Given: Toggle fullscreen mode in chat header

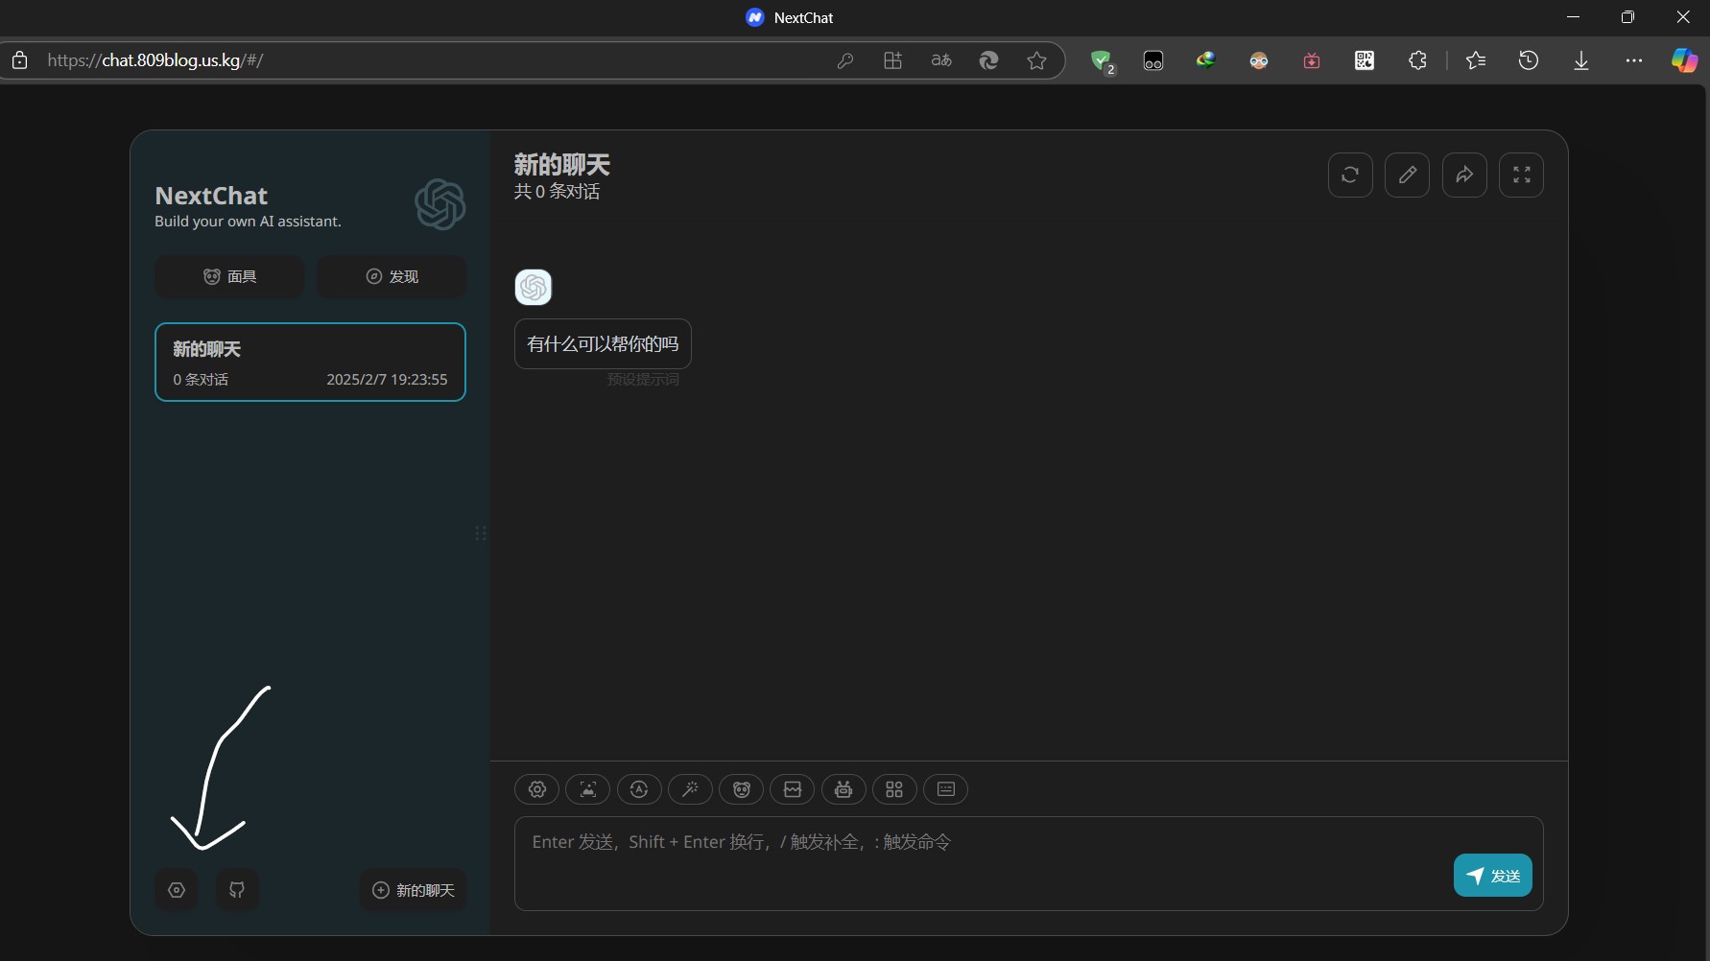Looking at the screenshot, I should [x=1522, y=175].
